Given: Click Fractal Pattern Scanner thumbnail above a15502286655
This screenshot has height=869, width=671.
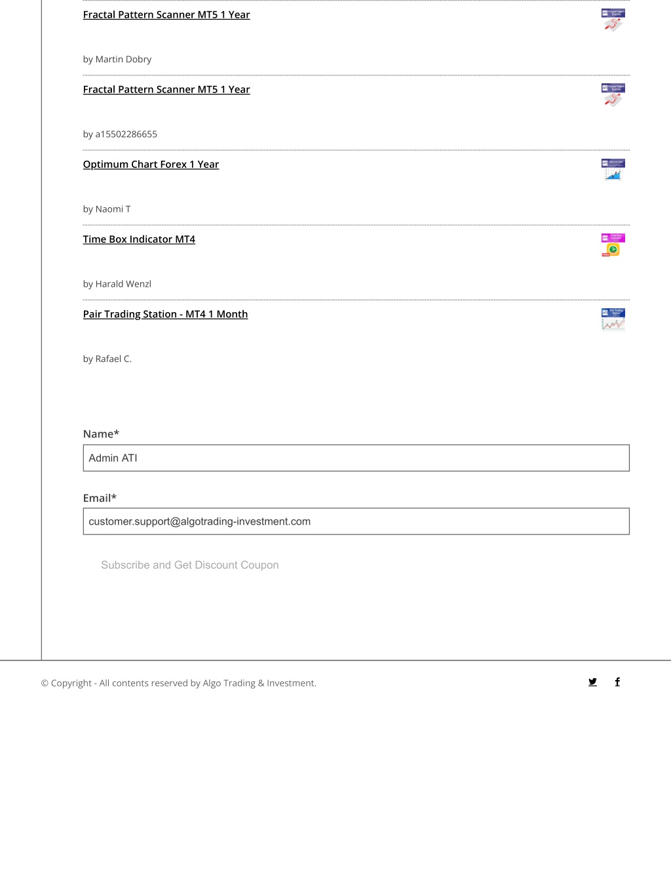Looking at the screenshot, I should point(613,95).
